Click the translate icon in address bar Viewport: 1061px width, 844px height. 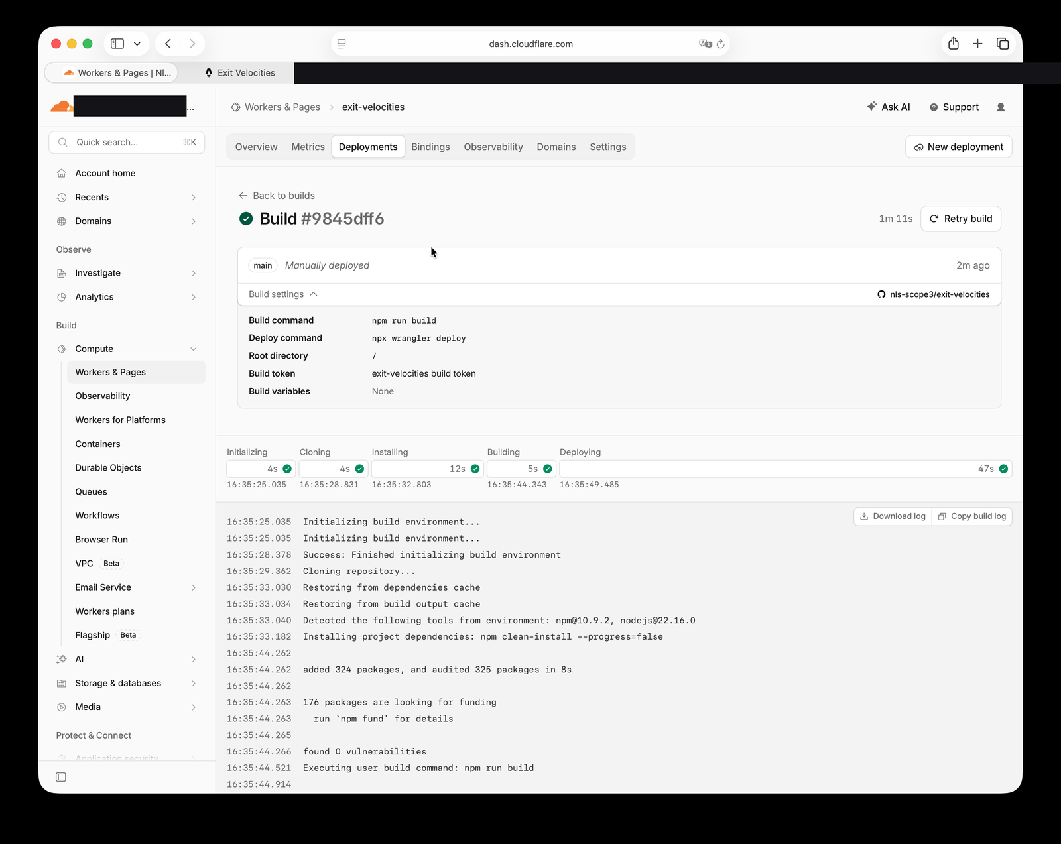pyautogui.click(x=705, y=44)
